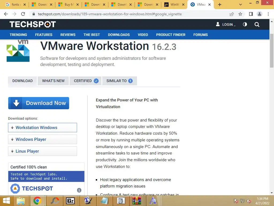Click the version number 16.2.3

164,47
